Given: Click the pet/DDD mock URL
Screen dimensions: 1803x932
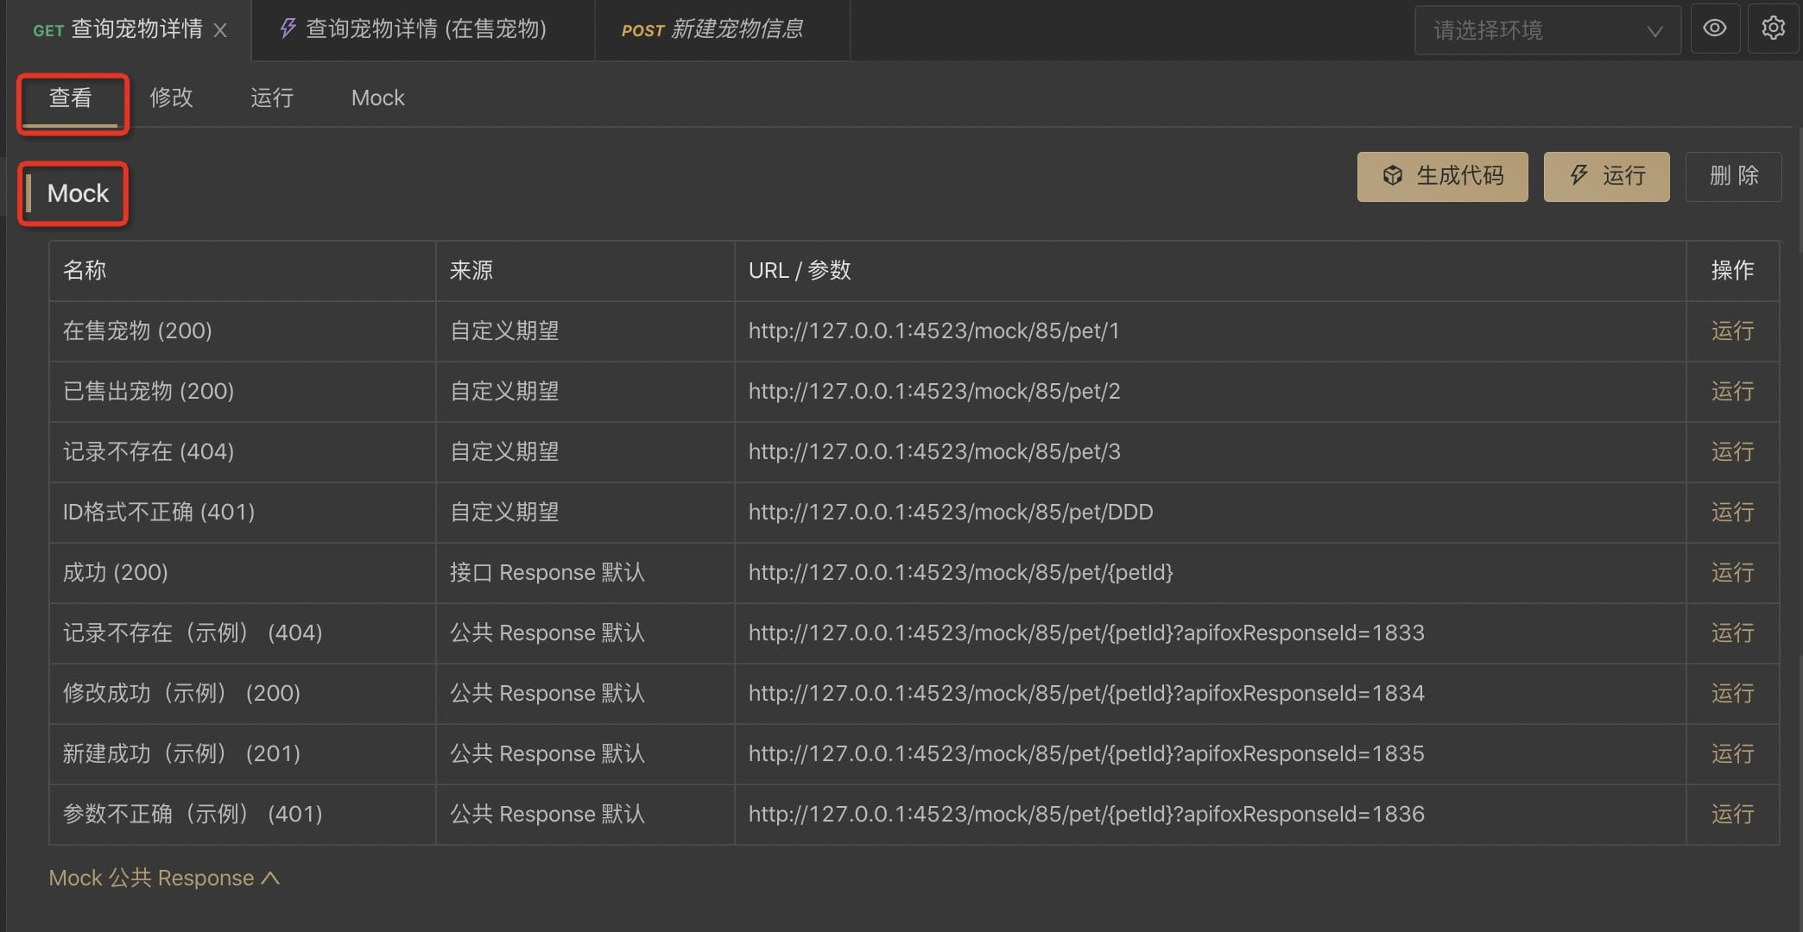Looking at the screenshot, I should (x=950, y=512).
